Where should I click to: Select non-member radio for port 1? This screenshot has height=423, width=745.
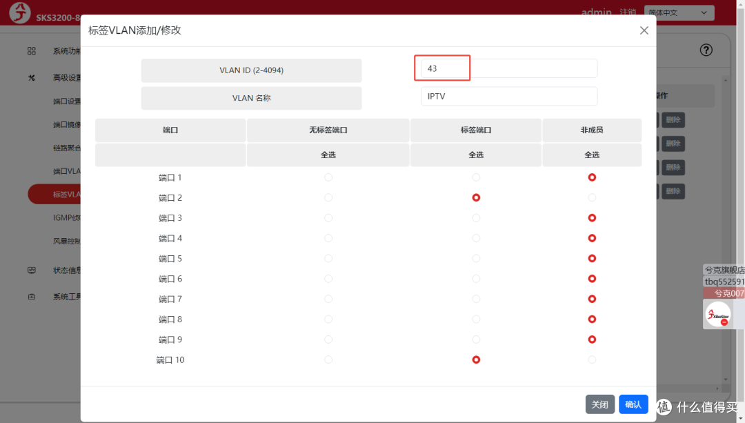(592, 177)
